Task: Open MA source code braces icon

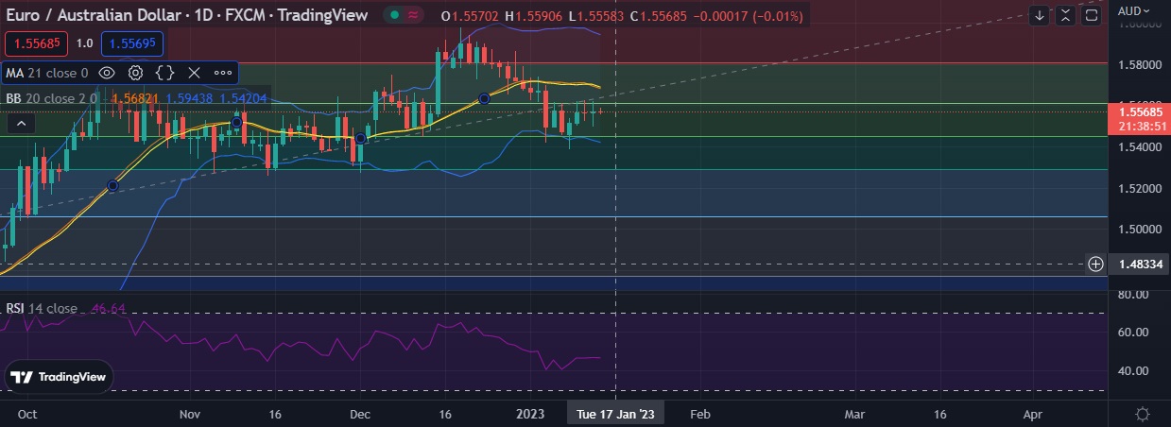Action: (x=164, y=73)
